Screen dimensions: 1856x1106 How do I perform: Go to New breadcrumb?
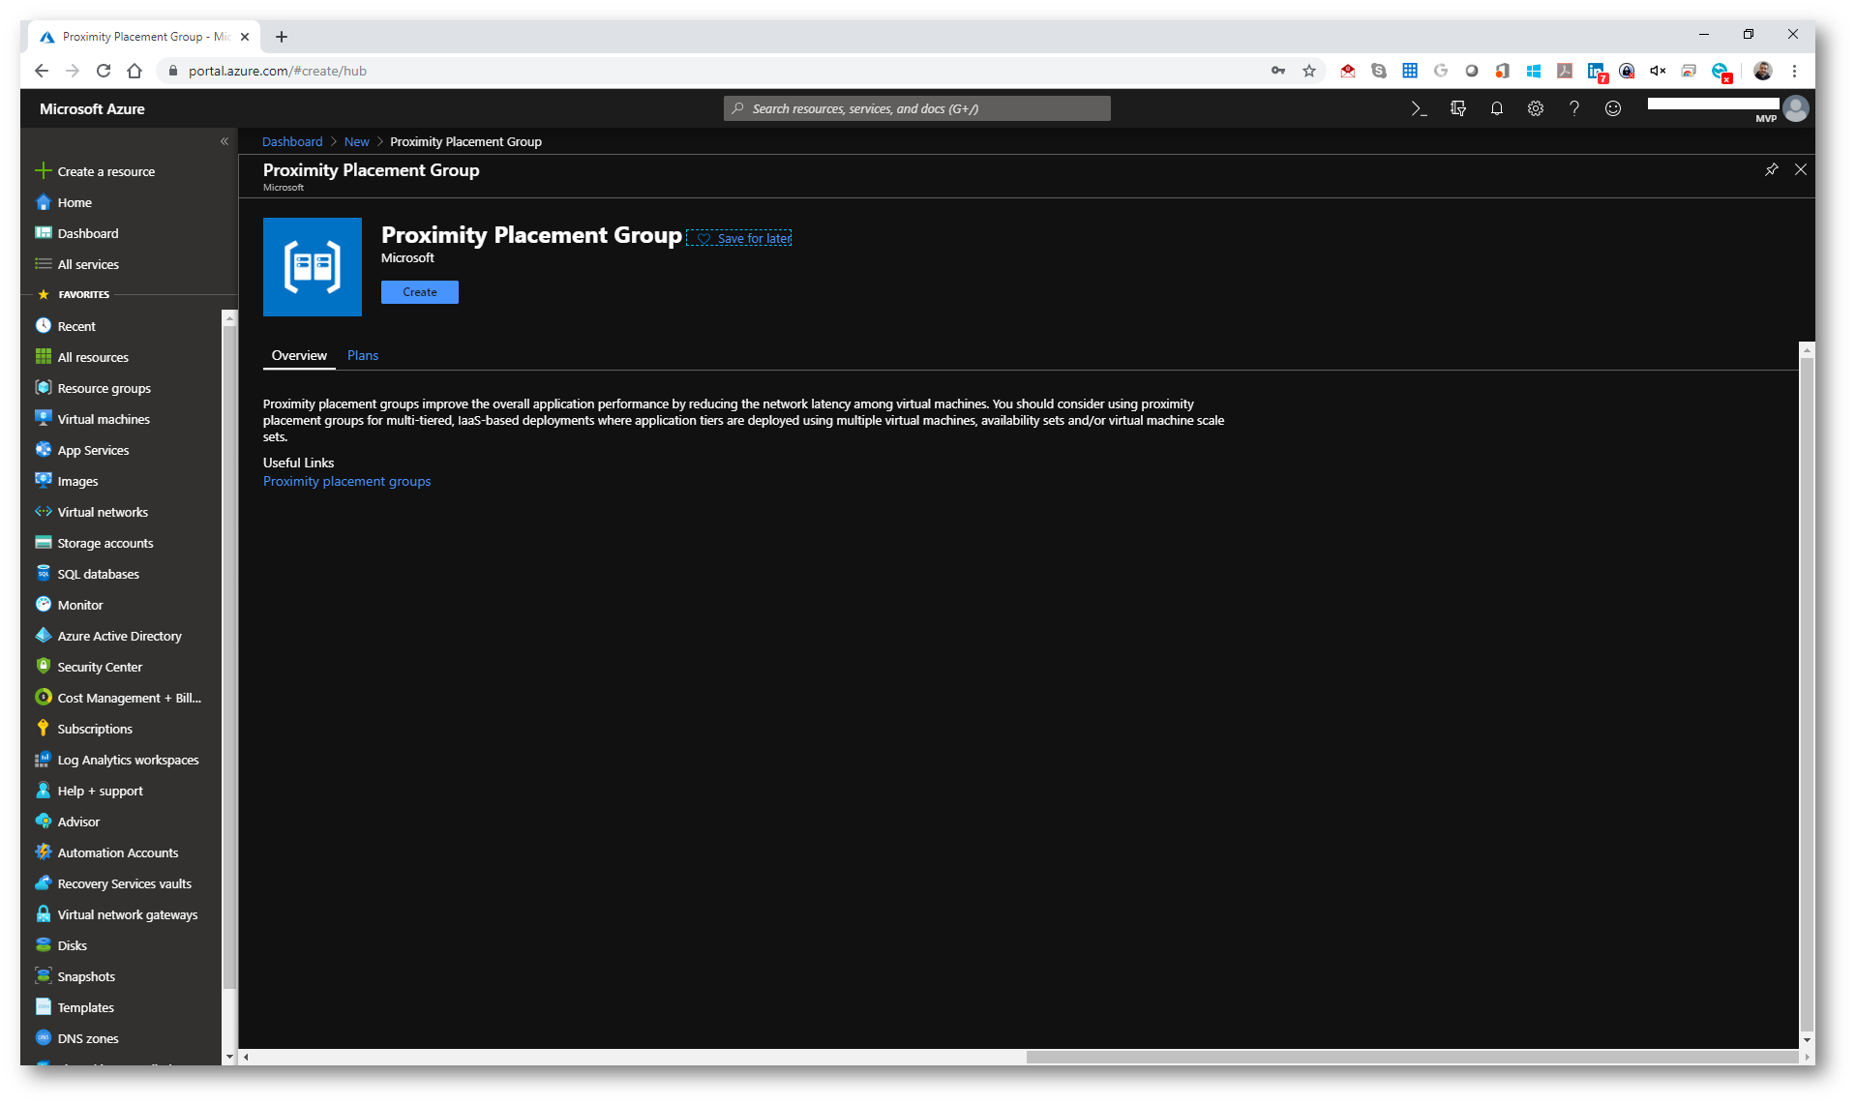pyautogui.click(x=356, y=141)
